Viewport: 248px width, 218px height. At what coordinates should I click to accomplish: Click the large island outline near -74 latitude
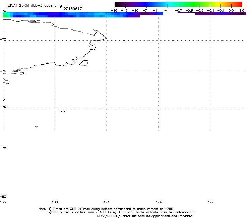point(84,63)
